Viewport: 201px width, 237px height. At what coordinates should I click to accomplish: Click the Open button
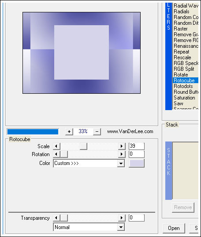click(x=174, y=228)
